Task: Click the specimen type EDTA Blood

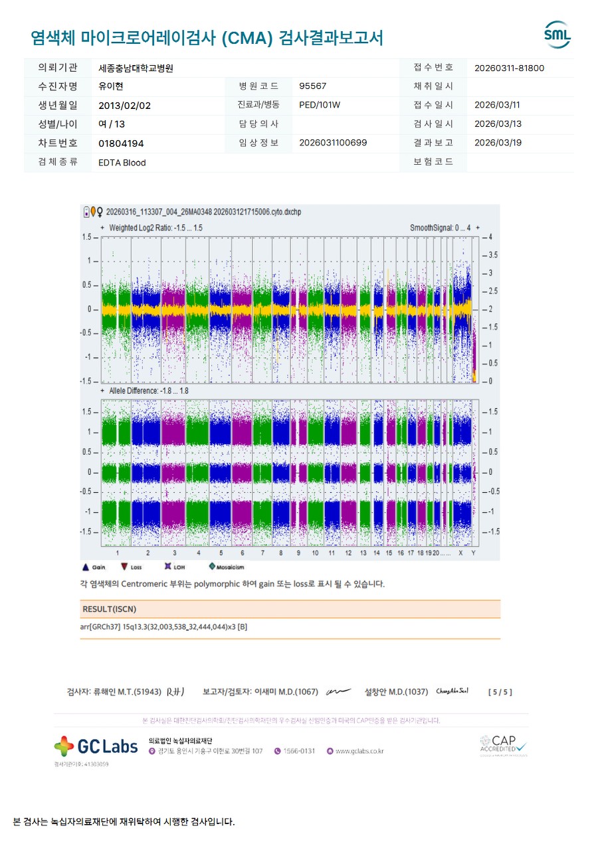Action: click(122, 163)
